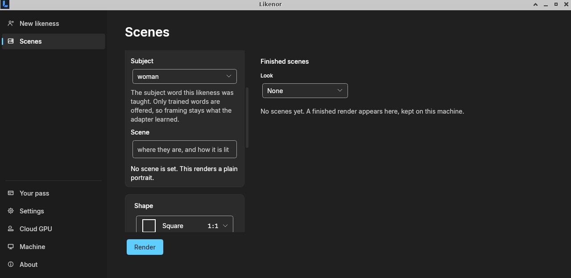
Task: Click 'No scene is set' notice text
Action: click(184, 173)
